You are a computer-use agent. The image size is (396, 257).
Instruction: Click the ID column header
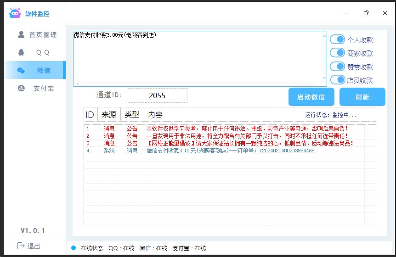point(90,115)
